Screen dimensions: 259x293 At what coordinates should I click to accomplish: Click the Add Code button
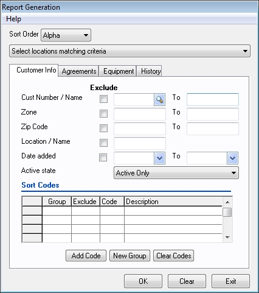point(86,256)
